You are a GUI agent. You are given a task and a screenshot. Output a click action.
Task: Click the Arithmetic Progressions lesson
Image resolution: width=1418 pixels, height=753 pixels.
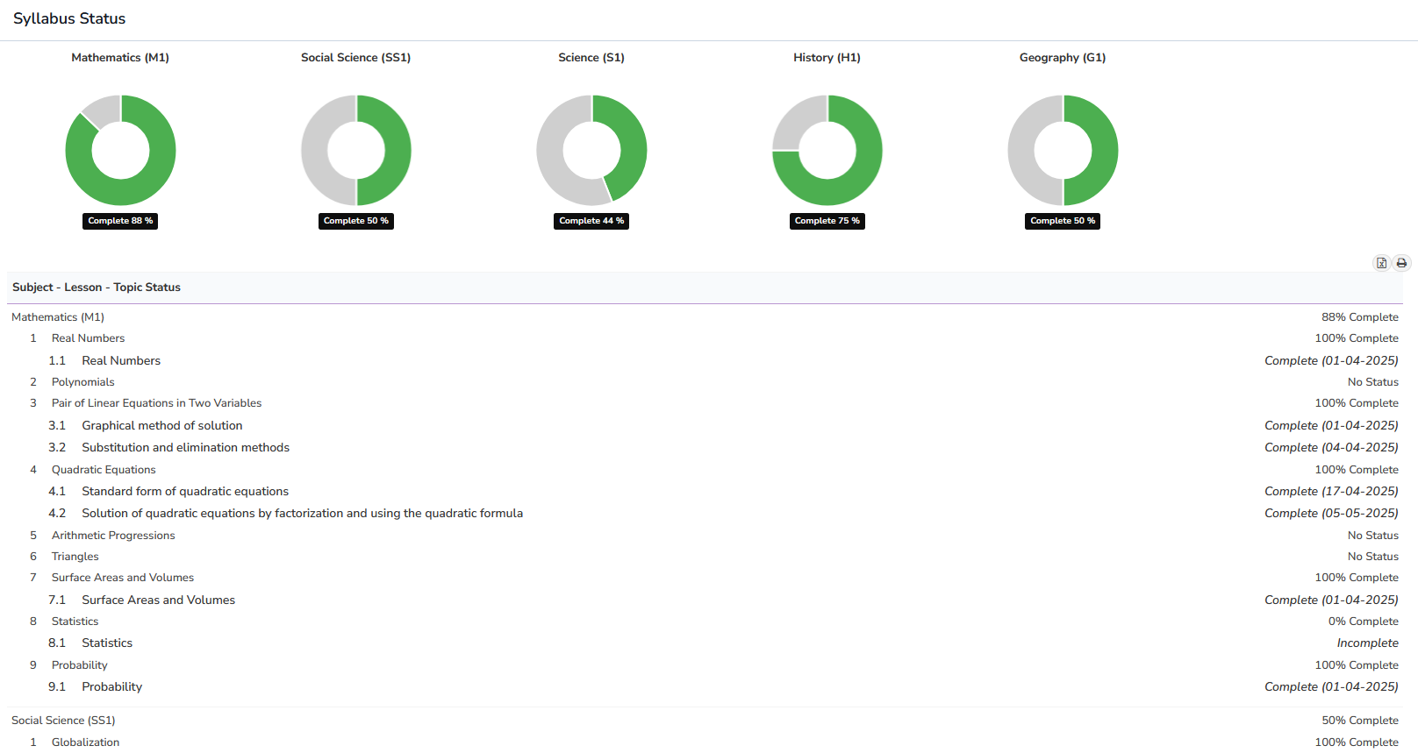(113, 536)
